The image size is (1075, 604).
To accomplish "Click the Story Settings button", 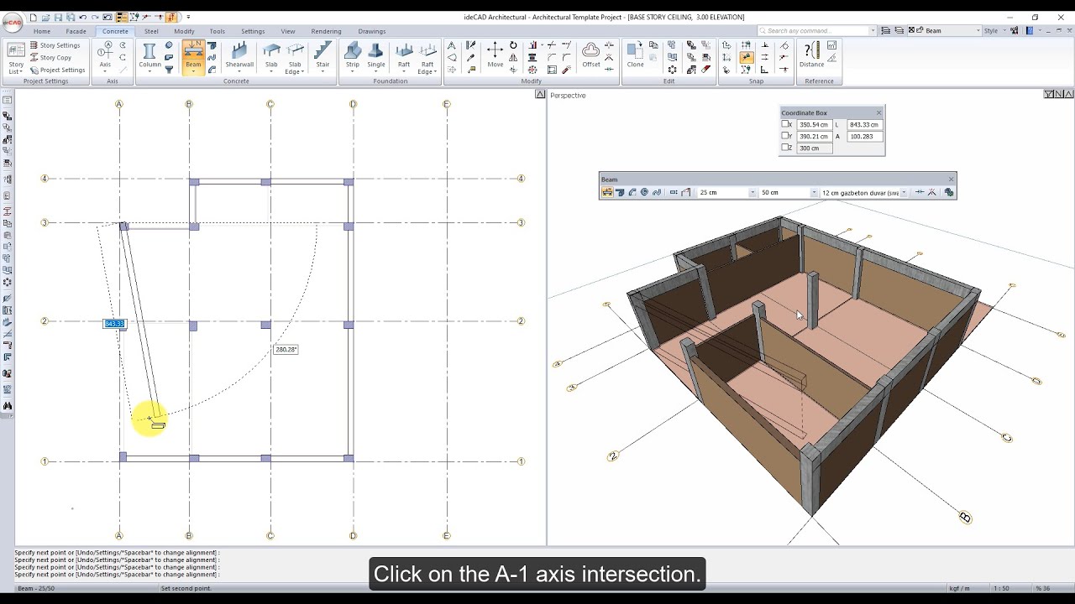I will pyautogui.click(x=55, y=45).
